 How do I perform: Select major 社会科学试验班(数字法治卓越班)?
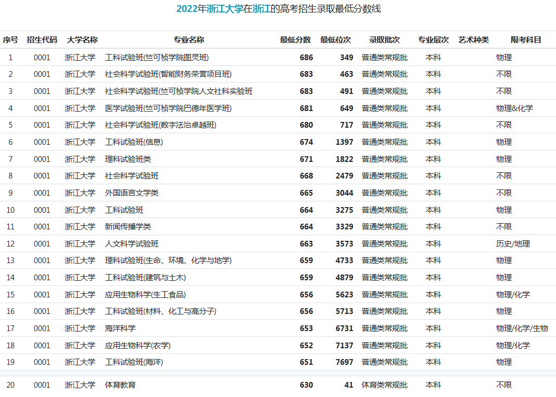click(x=161, y=125)
